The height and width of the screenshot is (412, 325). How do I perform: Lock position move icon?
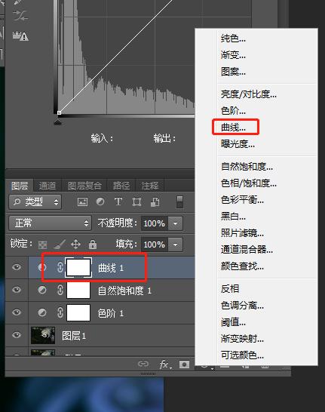click(75, 244)
